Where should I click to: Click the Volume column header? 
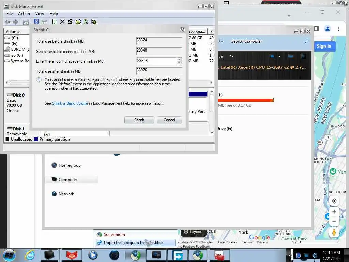point(17,32)
